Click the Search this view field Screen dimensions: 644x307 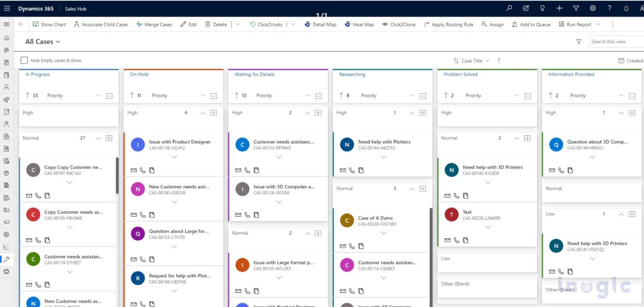pyautogui.click(x=616, y=41)
